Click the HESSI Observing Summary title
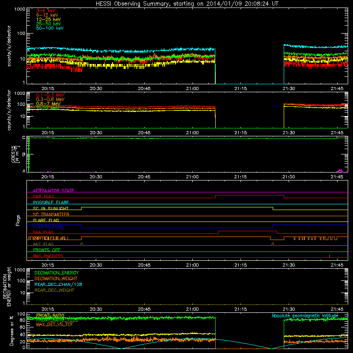This screenshot has width=353, height=353. click(187, 4)
